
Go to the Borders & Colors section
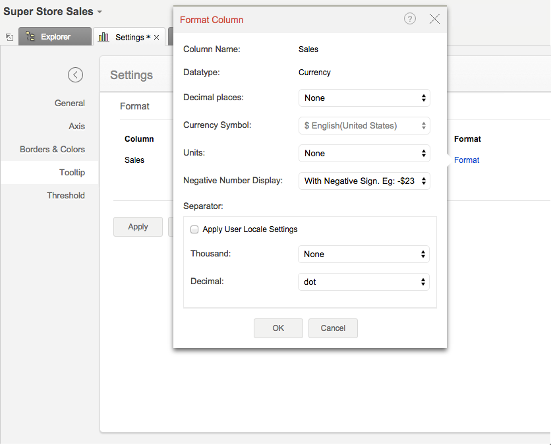tap(52, 150)
